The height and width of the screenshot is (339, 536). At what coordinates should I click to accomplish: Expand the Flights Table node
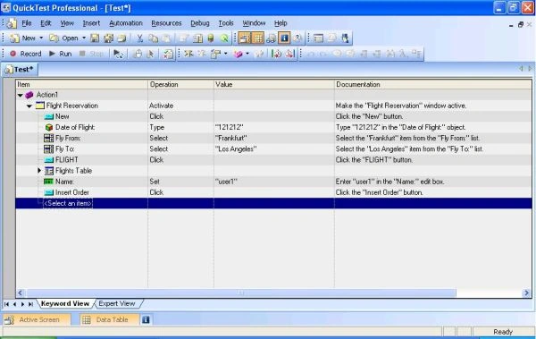pos(39,171)
